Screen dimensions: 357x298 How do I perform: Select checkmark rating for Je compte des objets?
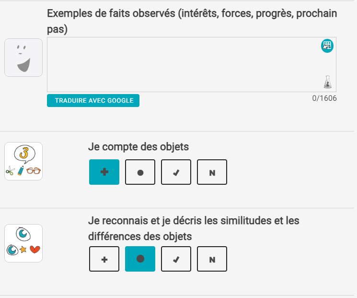pos(176,172)
